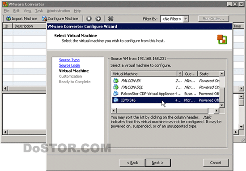Click the VMware Converter title bar icon

(5, 4)
